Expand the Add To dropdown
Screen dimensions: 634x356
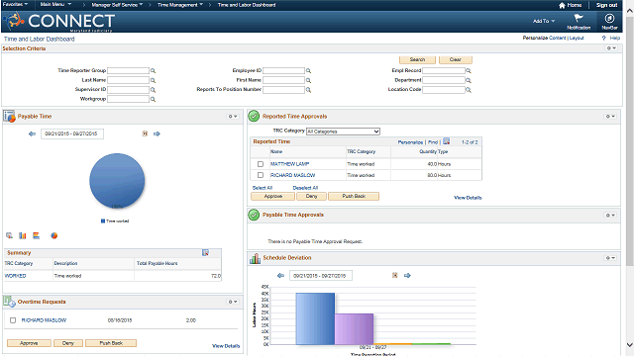(544, 21)
